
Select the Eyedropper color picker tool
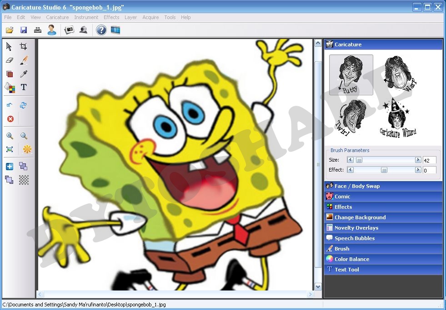tap(24, 74)
